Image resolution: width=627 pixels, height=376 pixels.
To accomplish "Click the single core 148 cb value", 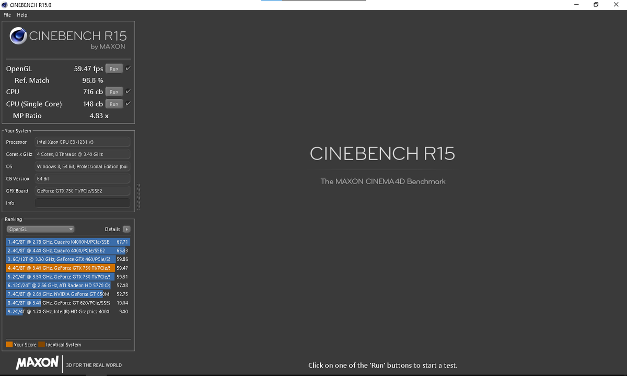I will point(93,104).
